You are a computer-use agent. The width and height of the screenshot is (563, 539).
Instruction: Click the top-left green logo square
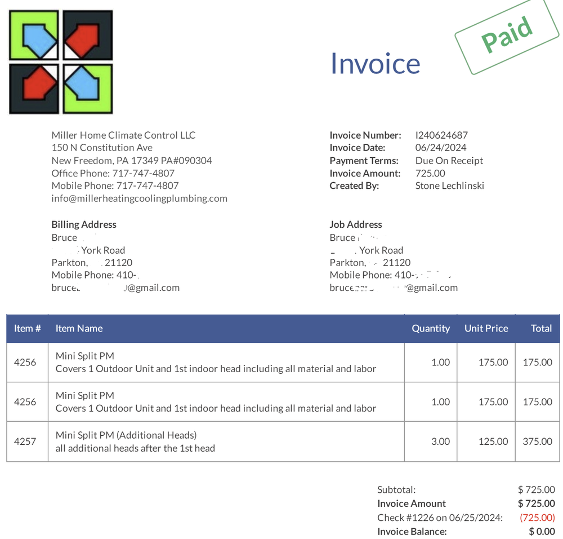tap(34, 35)
